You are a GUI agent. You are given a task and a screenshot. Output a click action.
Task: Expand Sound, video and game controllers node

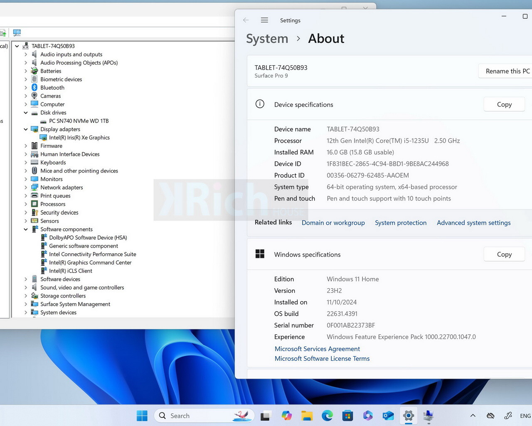[x=26, y=287]
